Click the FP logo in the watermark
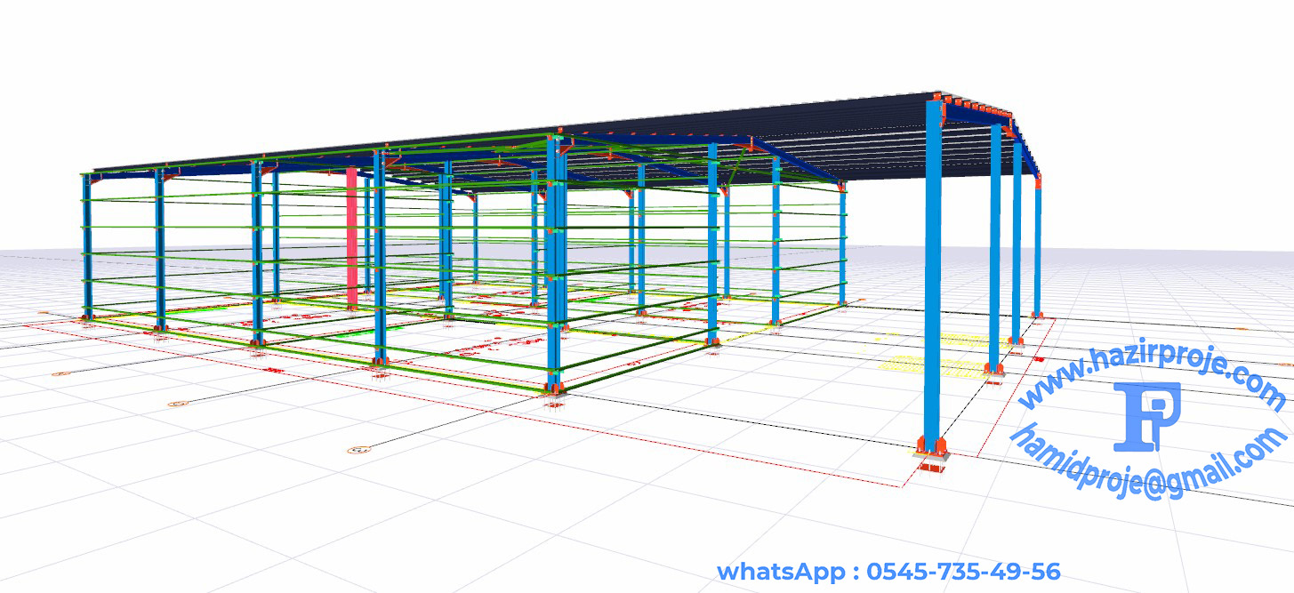The image size is (1294, 593). pos(1145,415)
